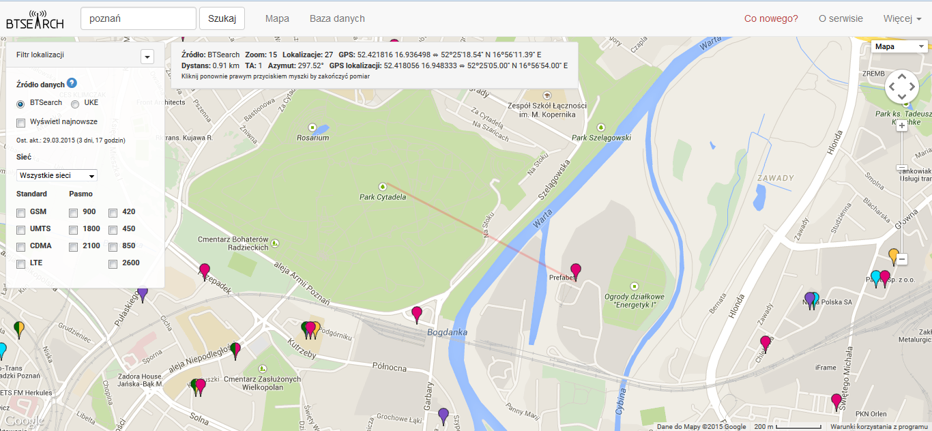Select the UKE data source radio
932x431 pixels.
pyautogui.click(x=75, y=104)
